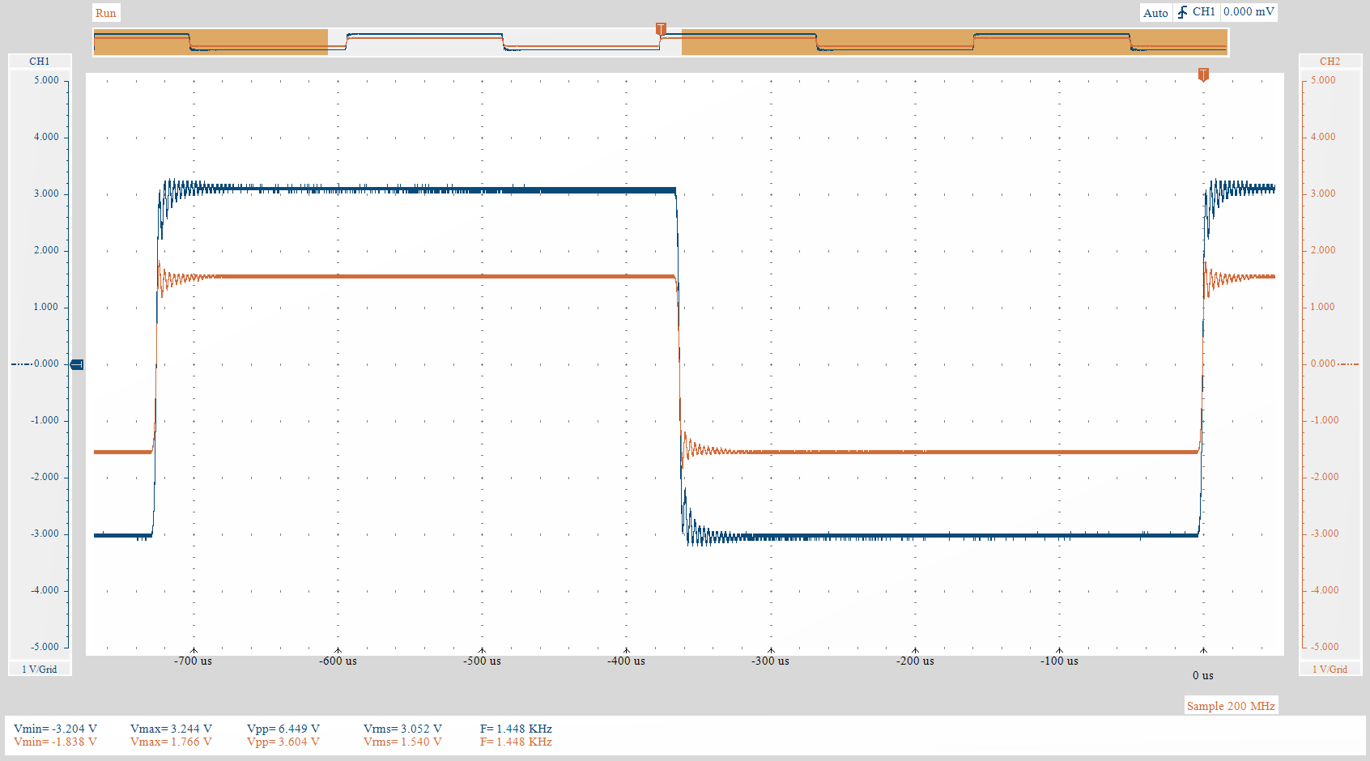Select the CH1 trigger source label

(x=1203, y=12)
